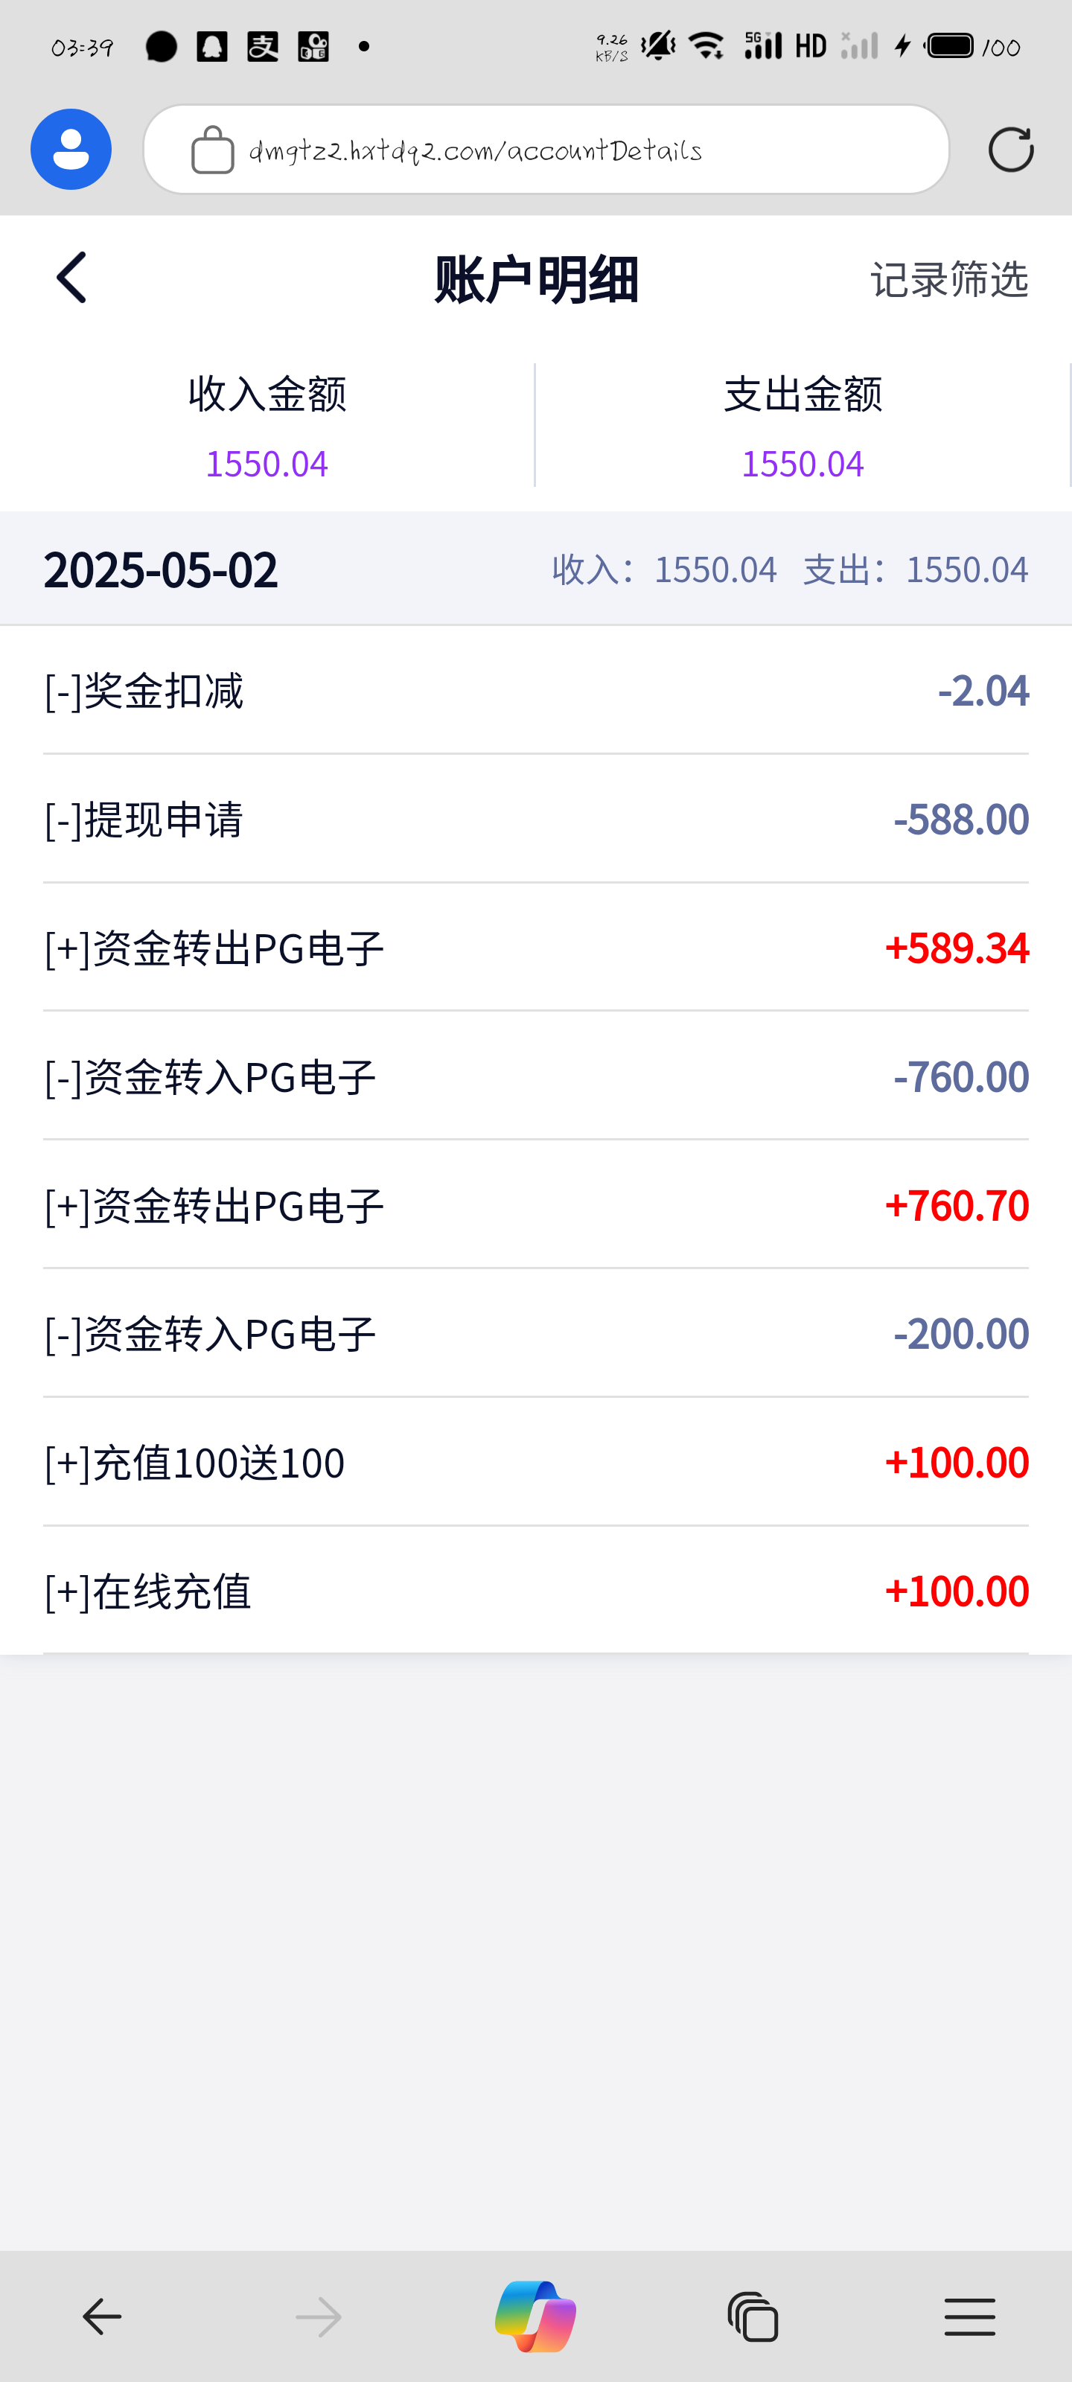Image resolution: width=1072 pixels, height=2382 pixels.
Task: Open the +589.34 资金转出PG电子 record
Action: click(535, 948)
